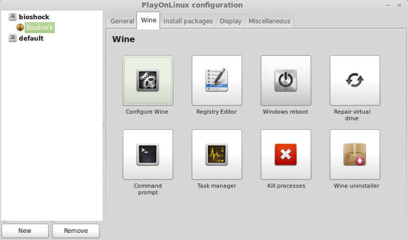Launch the Wine uninstaller package icon
Image resolution: width=408 pixels, height=240 pixels.
[354, 154]
